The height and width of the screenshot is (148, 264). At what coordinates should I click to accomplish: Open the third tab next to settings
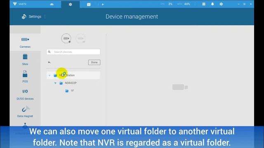(x=89, y=5)
